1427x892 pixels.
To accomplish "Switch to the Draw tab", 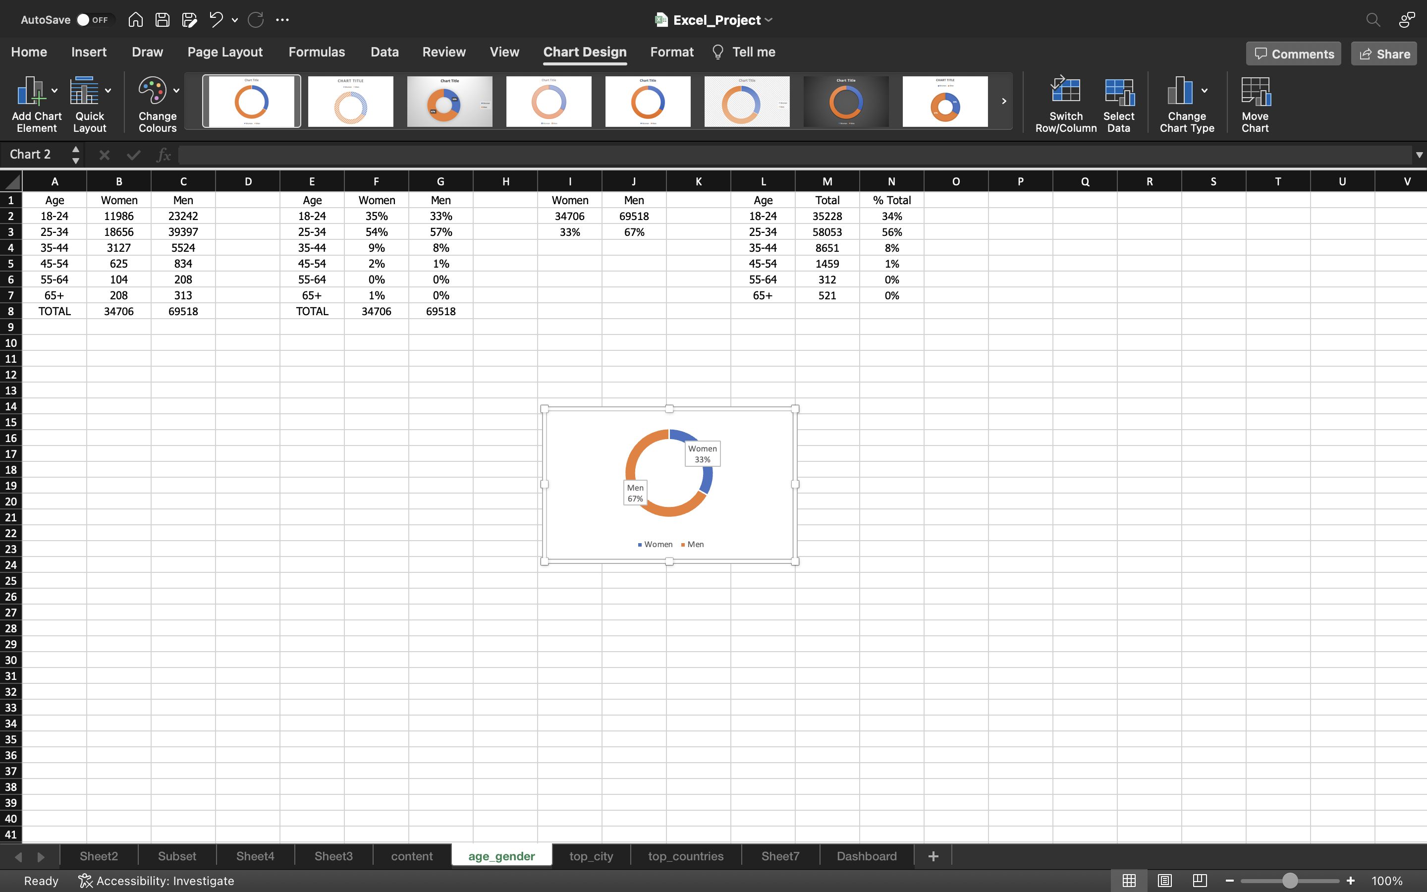I will tap(148, 52).
